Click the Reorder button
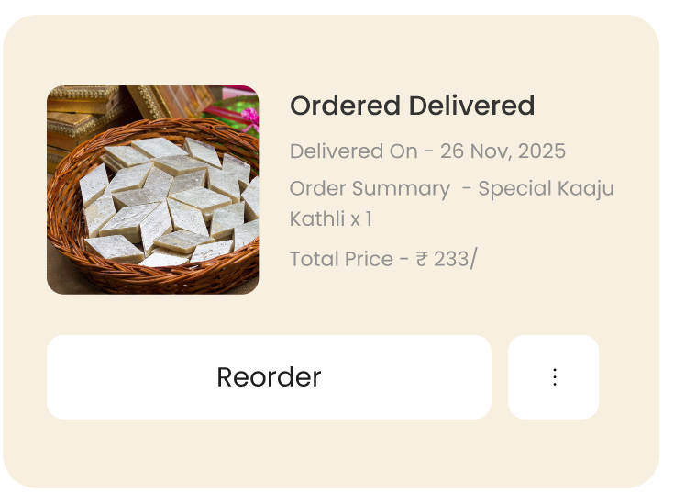Screen dimensions: 674x493 tap(269, 376)
